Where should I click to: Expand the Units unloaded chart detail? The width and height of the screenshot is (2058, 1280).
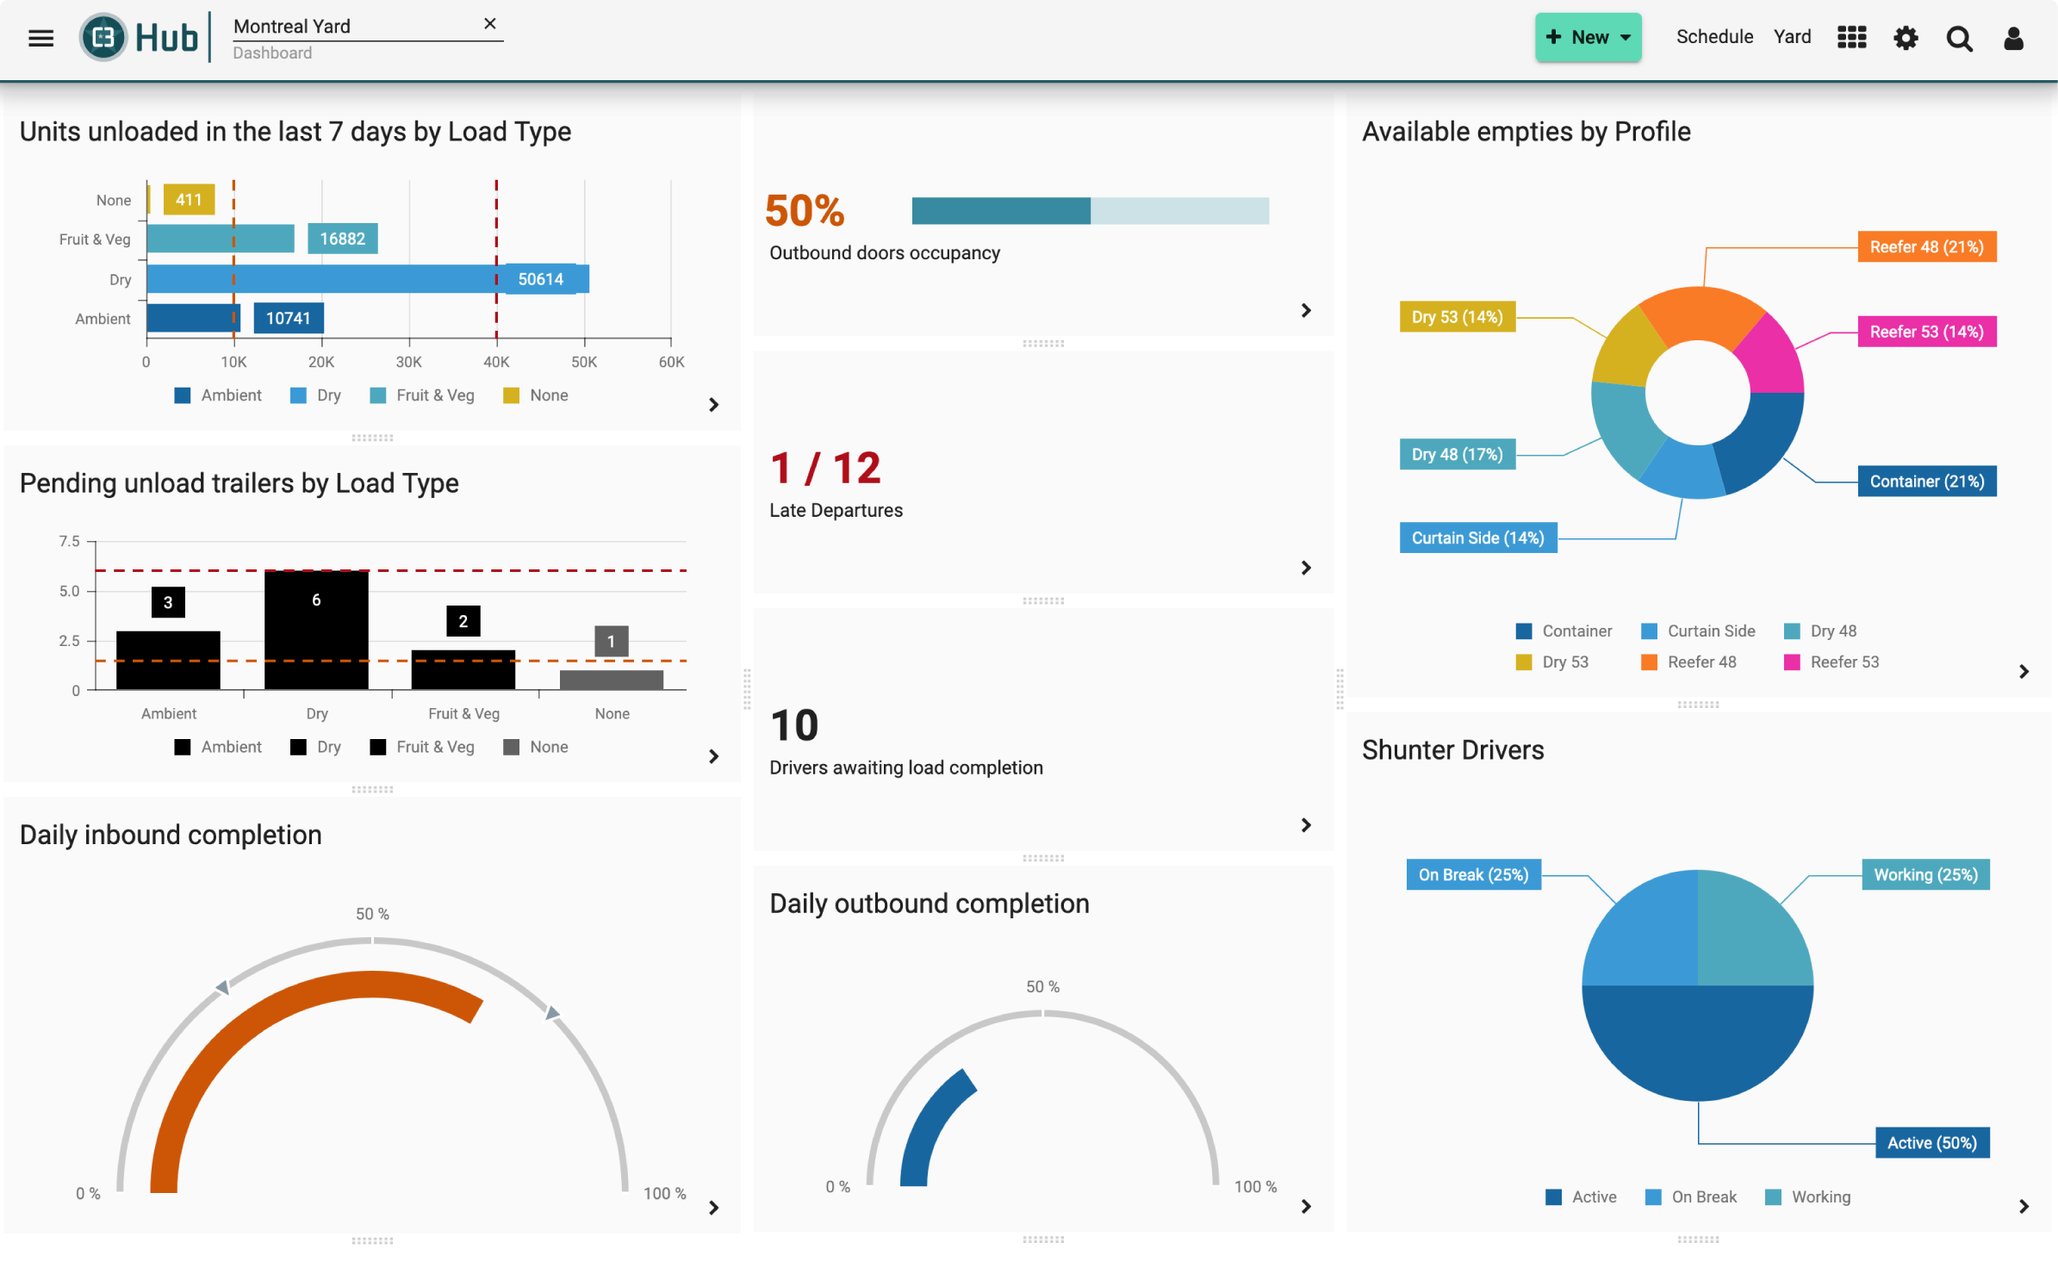point(712,404)
